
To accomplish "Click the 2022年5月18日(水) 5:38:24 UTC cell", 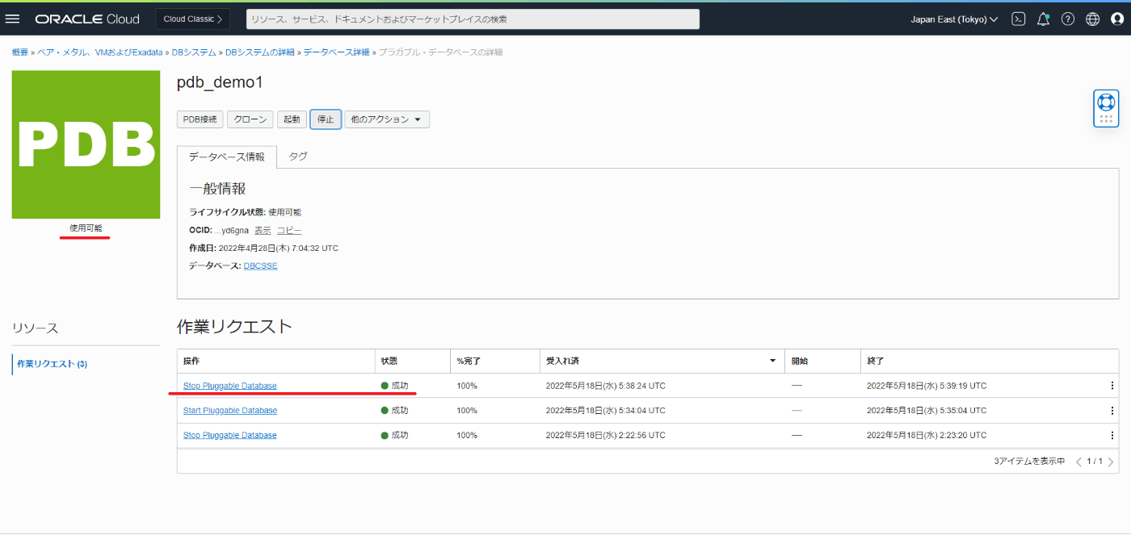I will 606,386.
